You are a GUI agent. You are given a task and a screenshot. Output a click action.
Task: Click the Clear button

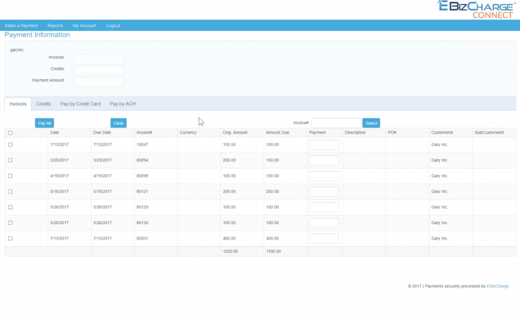click(x=118, y=122)
